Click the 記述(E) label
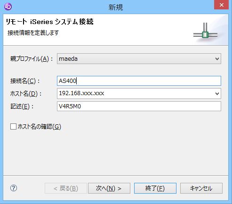This screenshot has width=232, height=204. click(22, 106)
